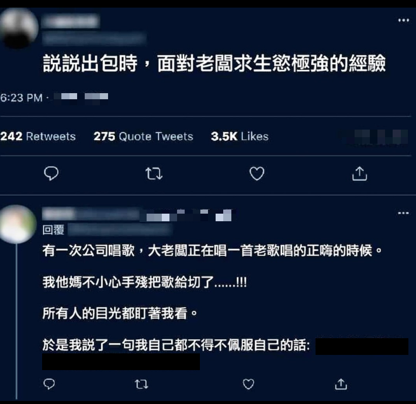The width and height of the screenshot is (416, 404).
Task: Open the original poster's profile picture
Action: (x=19, y=28)
